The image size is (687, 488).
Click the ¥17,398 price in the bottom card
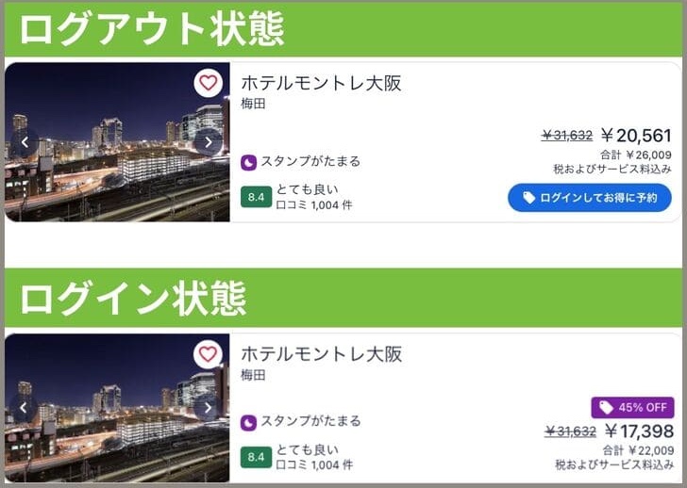coord(638,431)
